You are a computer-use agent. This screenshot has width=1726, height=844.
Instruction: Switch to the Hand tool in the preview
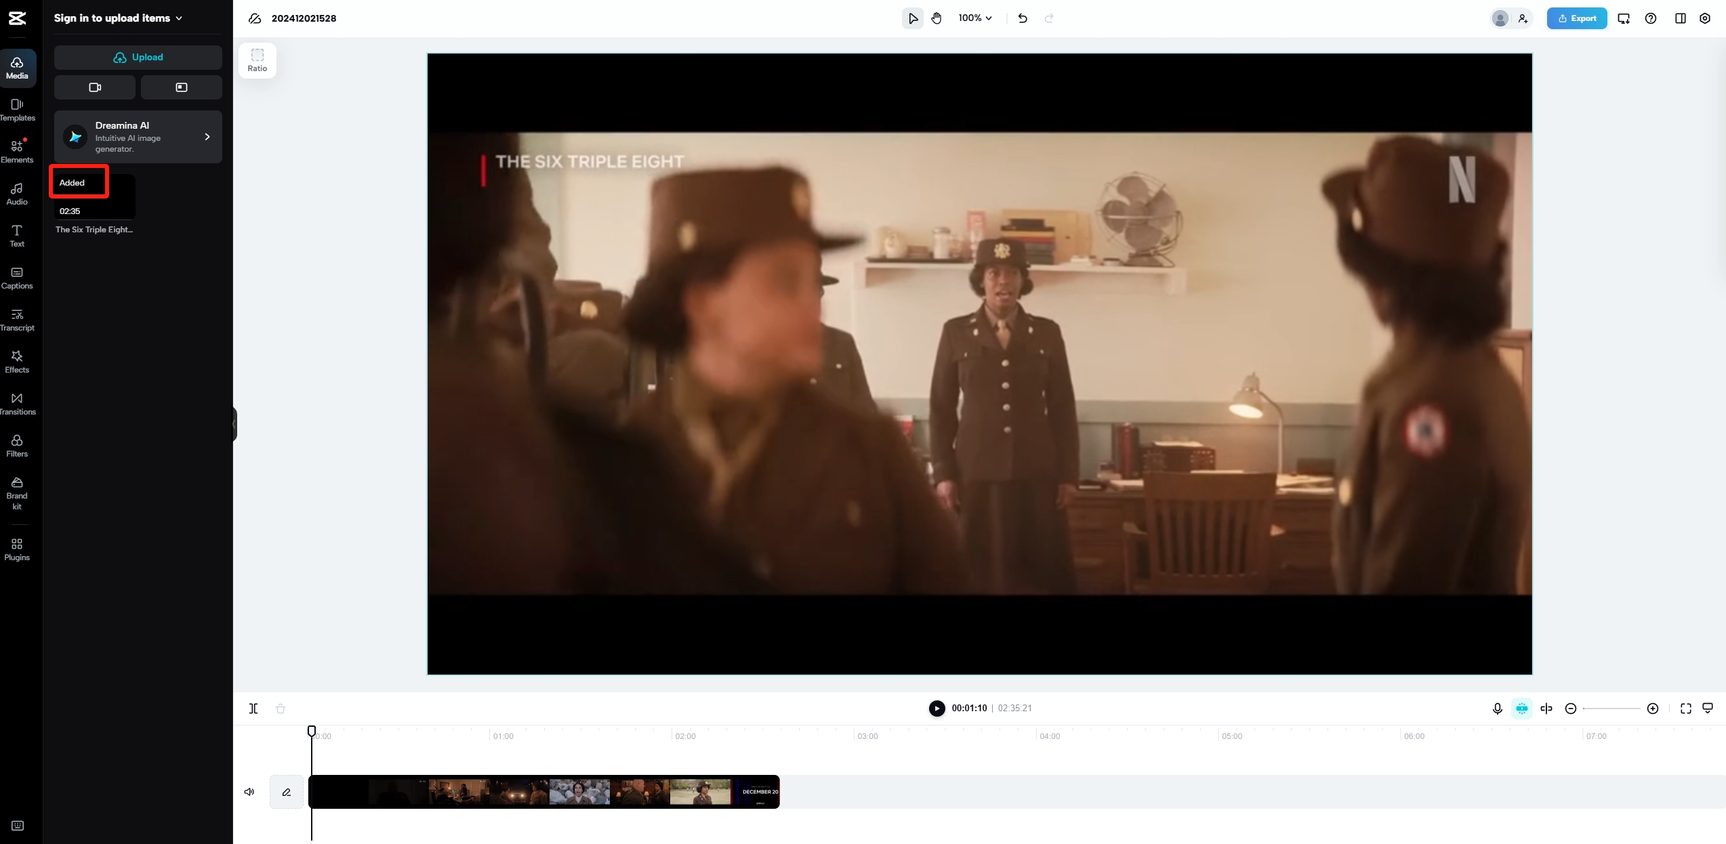coord(937,18)
